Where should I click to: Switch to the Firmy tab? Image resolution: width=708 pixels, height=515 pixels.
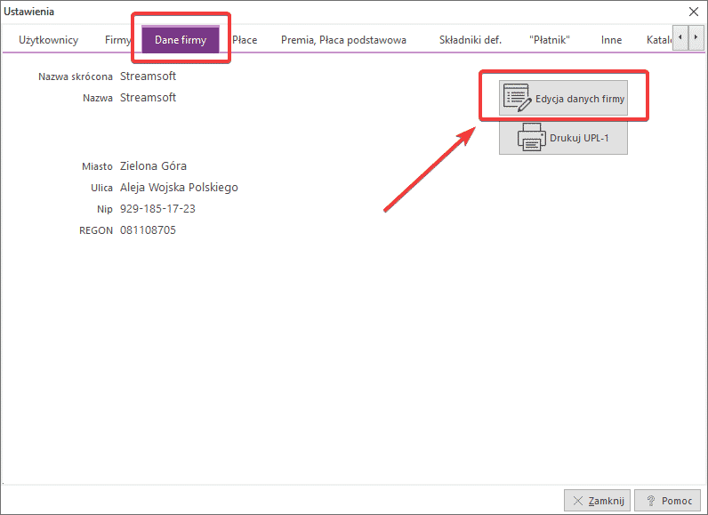pyautogui.click(x=117, y=40)
